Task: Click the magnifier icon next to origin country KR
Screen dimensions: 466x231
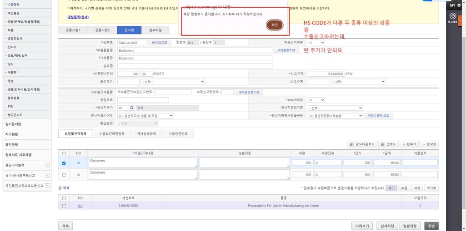Action: 132,108
